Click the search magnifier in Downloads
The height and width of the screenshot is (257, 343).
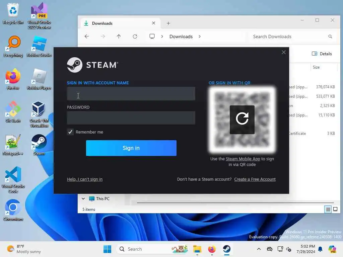330,36
